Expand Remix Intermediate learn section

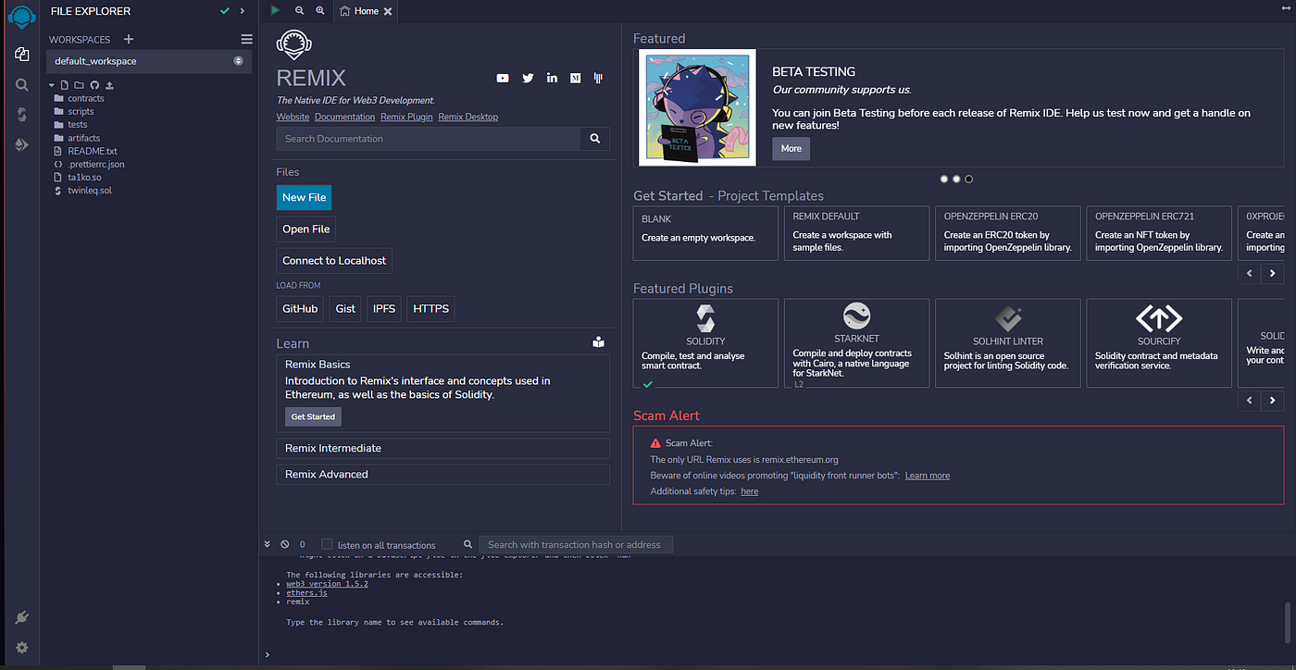[442, 448]
